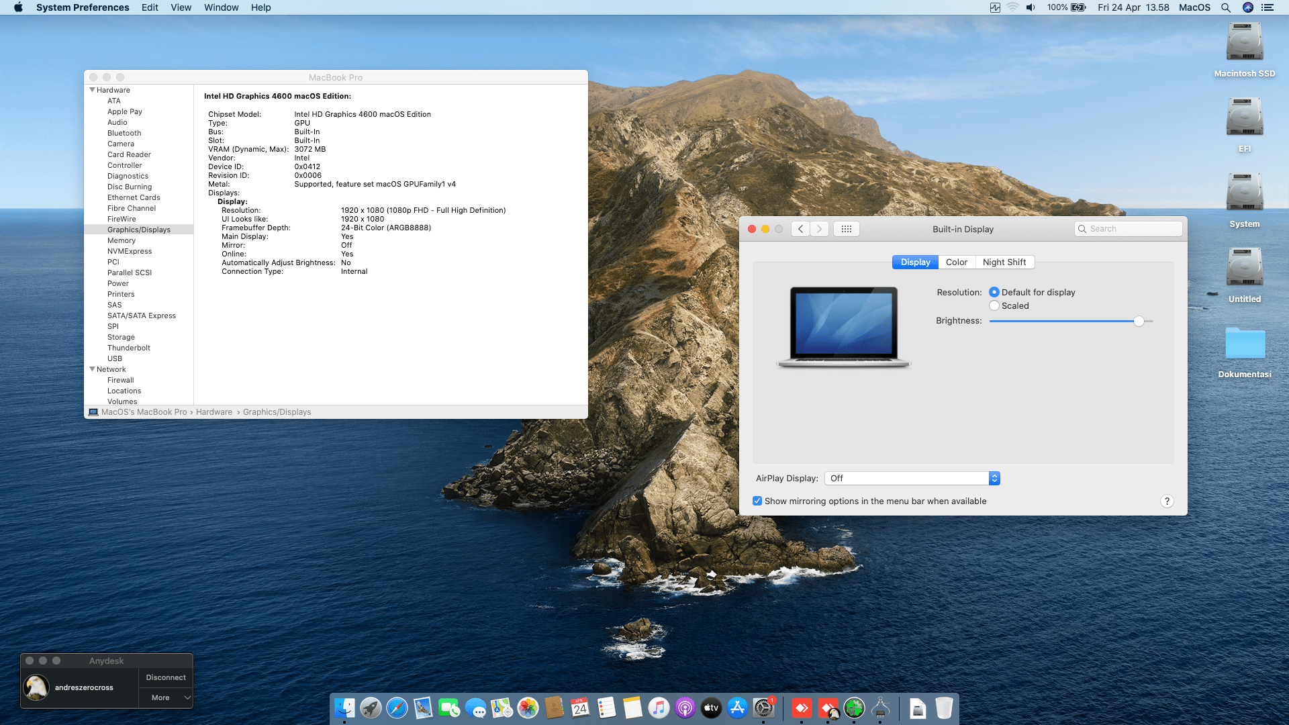Viewport: 1289px width, 725px height.
Task: Click the Brightness slider
Action: 1067,322
